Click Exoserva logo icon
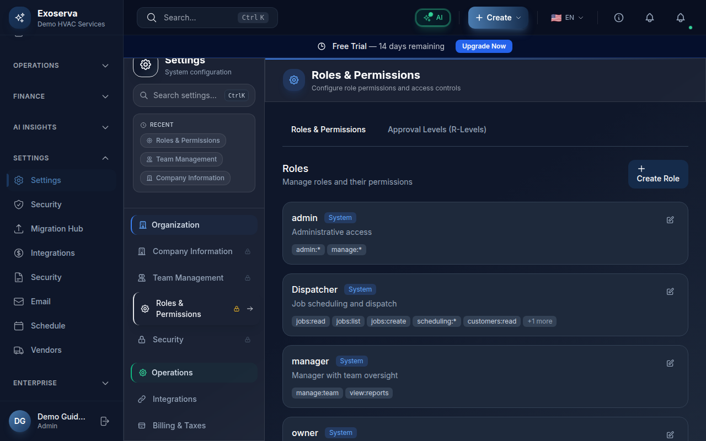The width and height of the screenshot is (706, 441). (20, 18)
